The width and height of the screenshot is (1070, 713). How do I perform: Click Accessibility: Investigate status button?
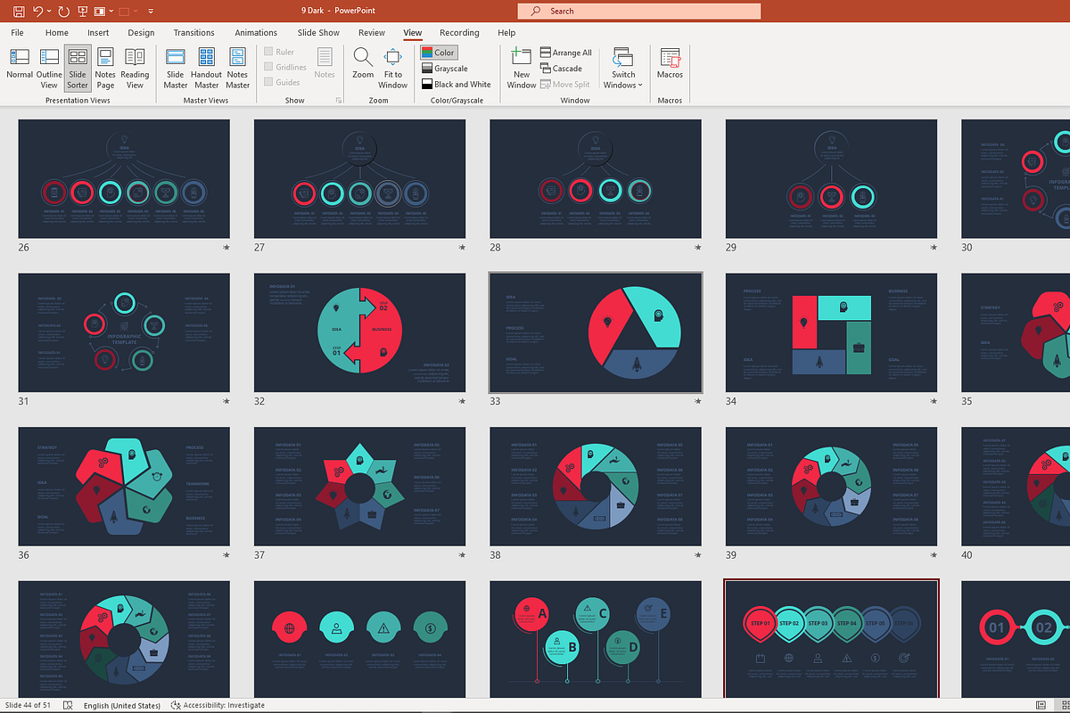(217, 705)
